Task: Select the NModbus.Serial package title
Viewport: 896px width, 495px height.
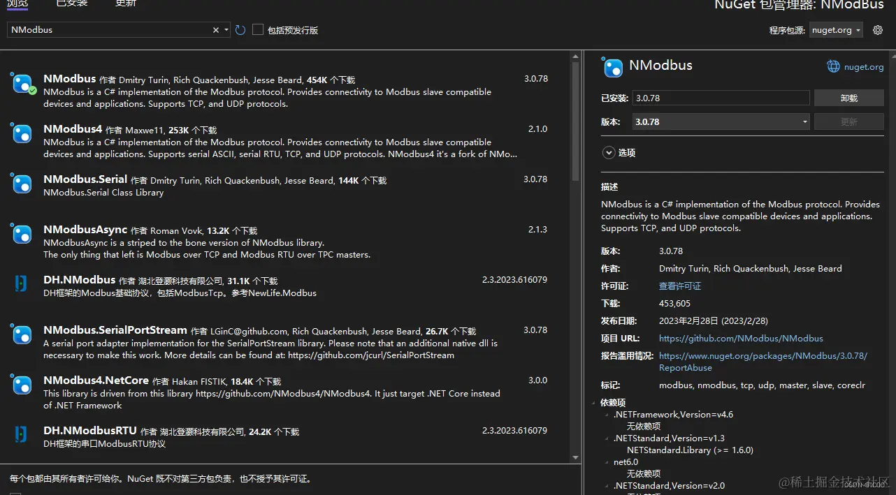Action: click(85, 179)
